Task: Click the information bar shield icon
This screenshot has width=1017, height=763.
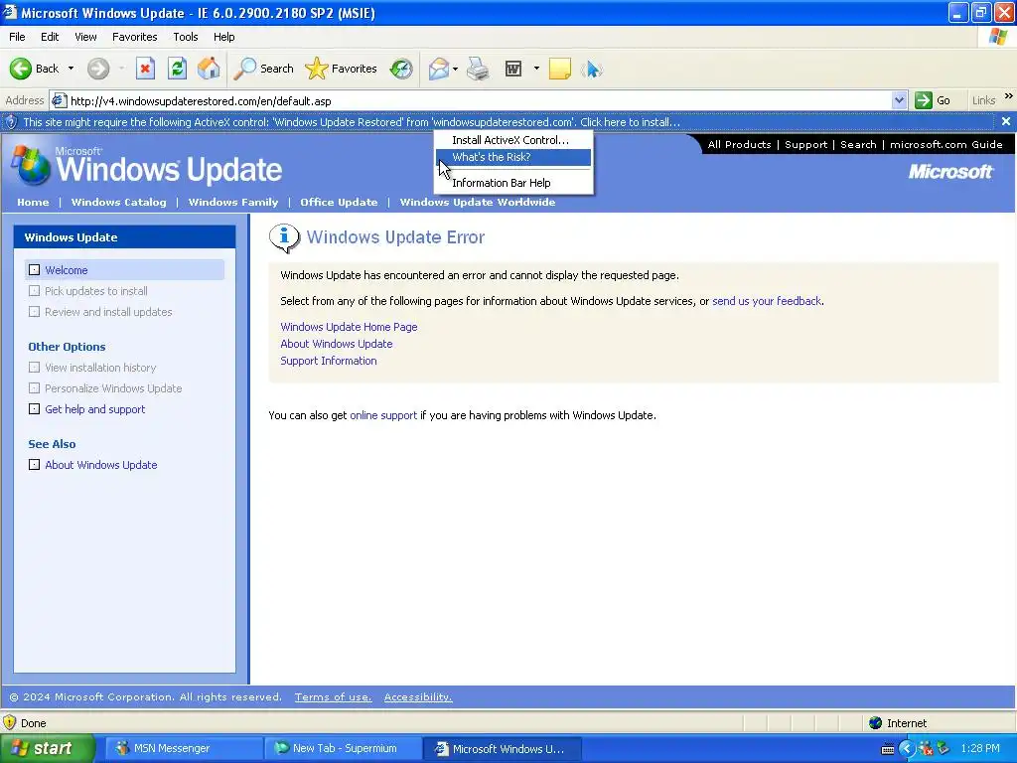Action: pos(10,122)
